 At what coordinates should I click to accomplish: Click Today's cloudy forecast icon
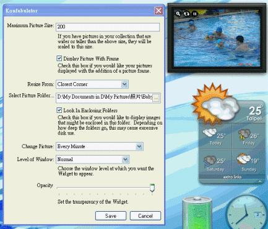(209, 132)
